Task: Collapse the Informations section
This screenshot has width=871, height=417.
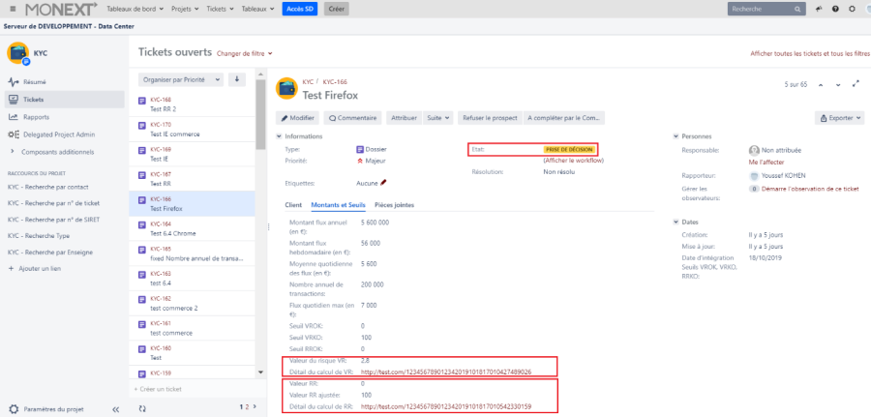Action: [x=281, y=136]
